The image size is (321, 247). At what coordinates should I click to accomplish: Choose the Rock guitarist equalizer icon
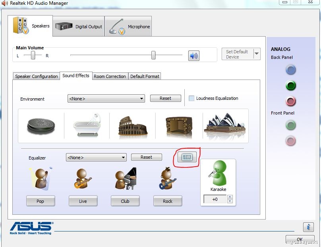168,179
